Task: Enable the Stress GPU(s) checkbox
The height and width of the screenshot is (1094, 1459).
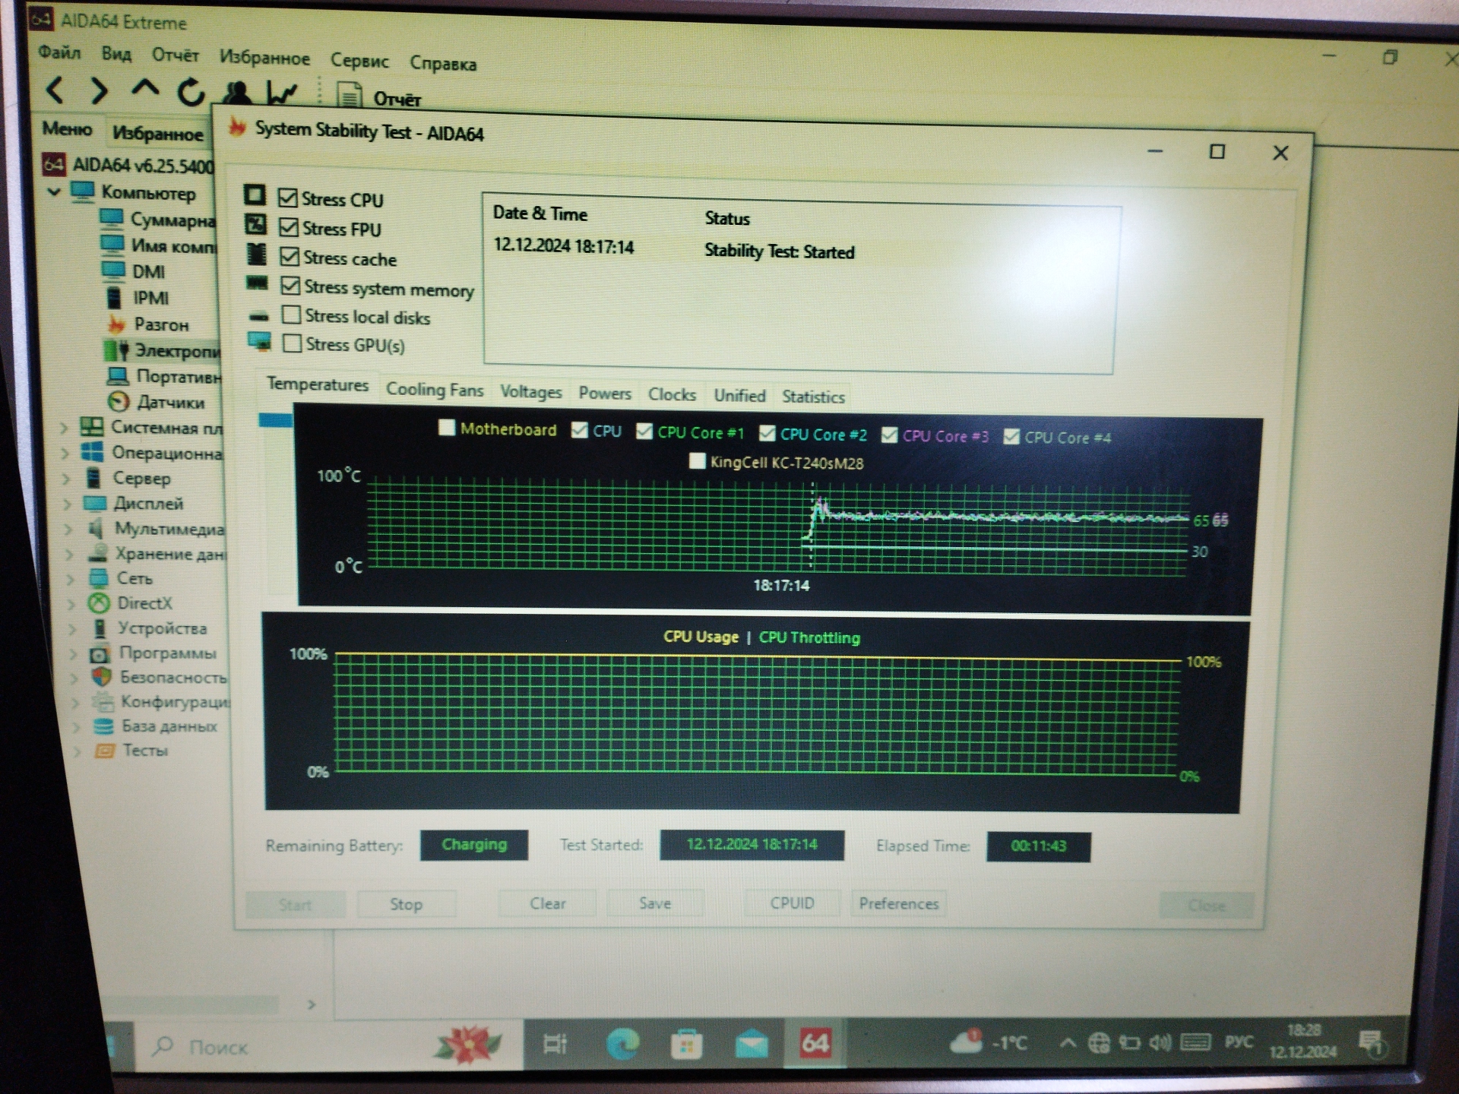Action: (292, 343)
